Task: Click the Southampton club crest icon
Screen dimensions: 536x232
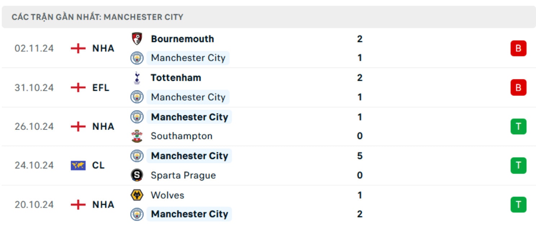Action: (x=137, y=136)
